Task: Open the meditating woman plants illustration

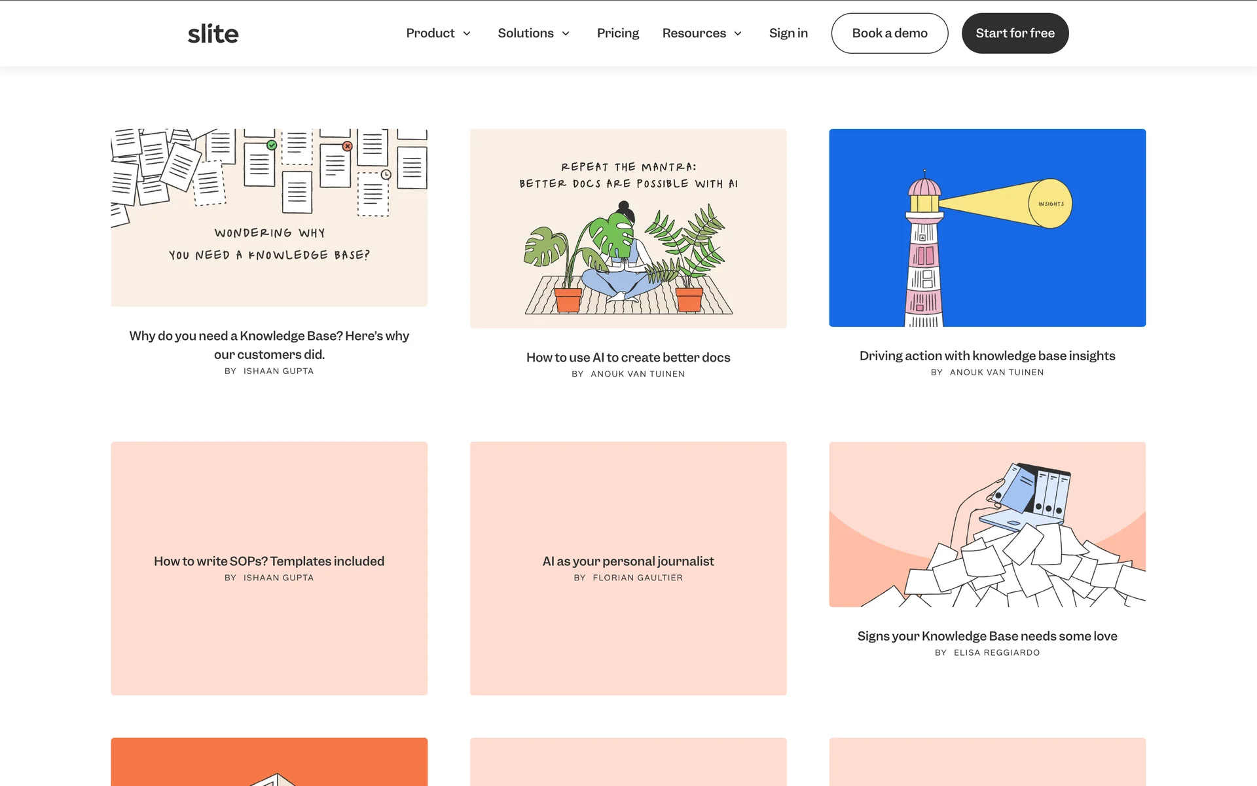Action: (628, 228)
